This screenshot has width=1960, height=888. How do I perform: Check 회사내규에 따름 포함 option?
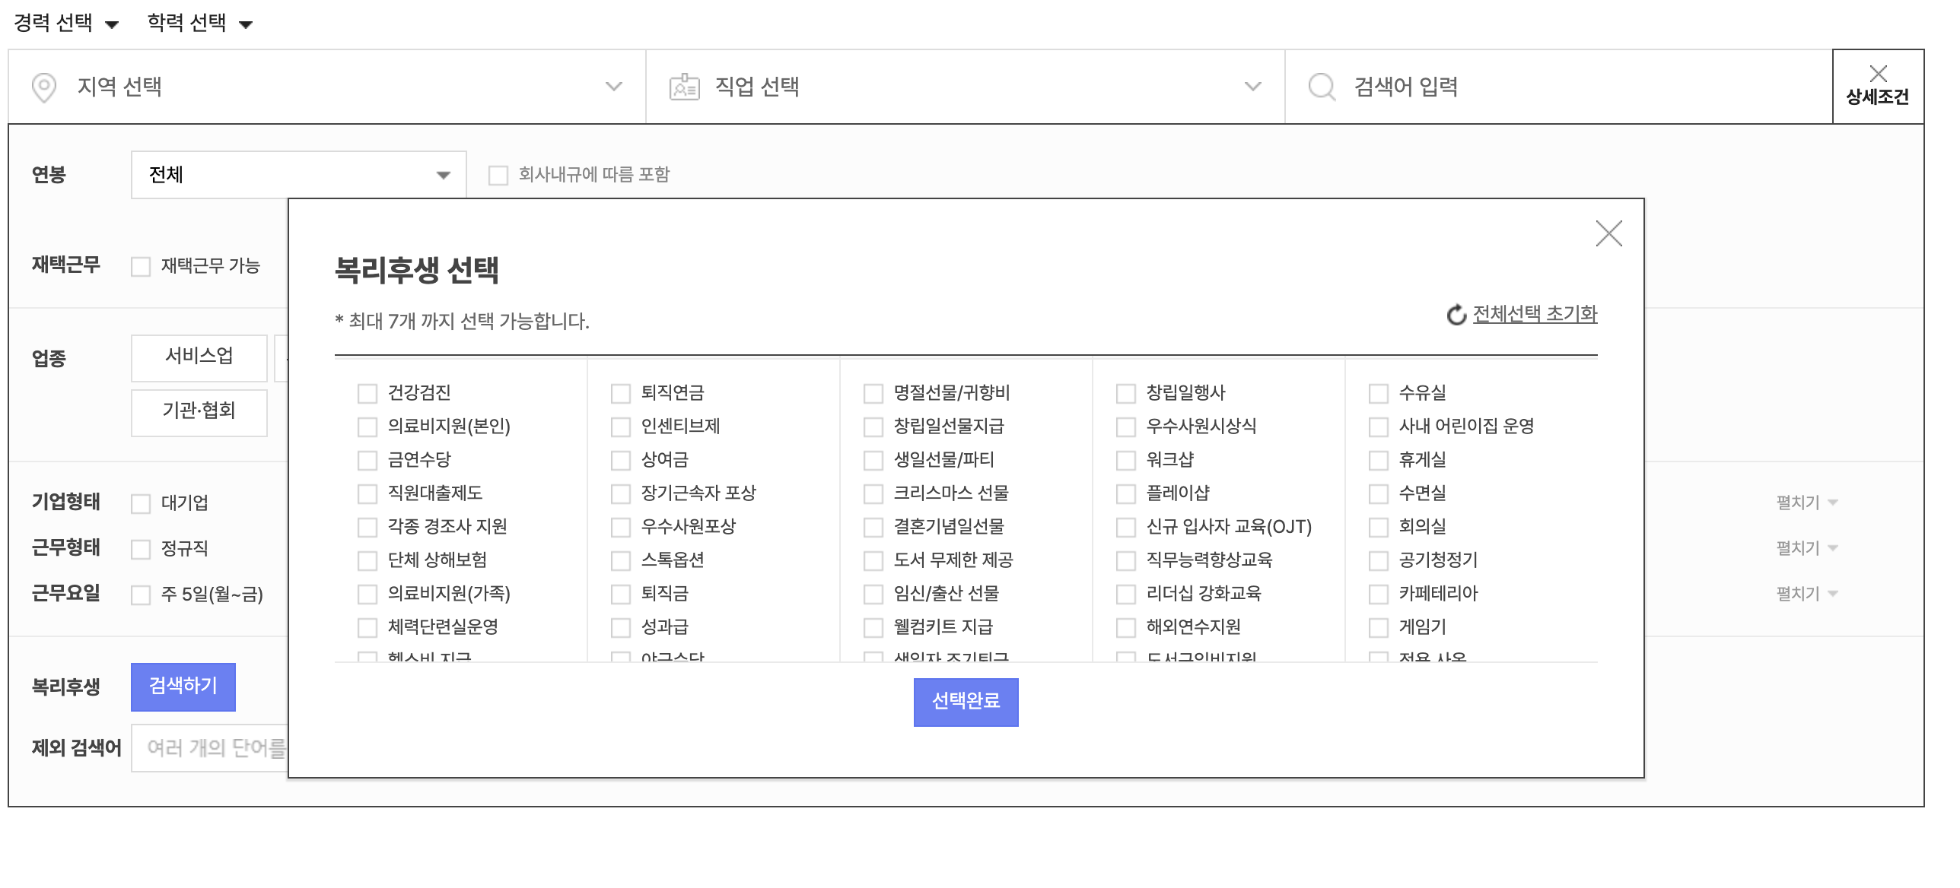[x=498, y=176]
